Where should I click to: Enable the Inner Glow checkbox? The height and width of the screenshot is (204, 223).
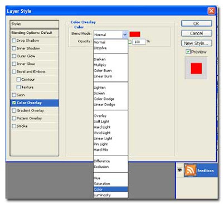[x=14, y=64]
